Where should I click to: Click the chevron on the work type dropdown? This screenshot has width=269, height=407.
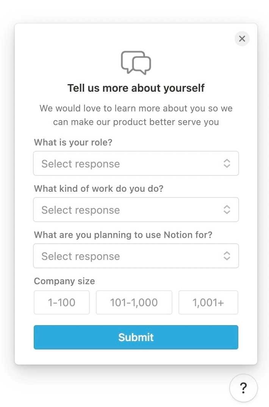pyautogui.click(x=227, y=210)
